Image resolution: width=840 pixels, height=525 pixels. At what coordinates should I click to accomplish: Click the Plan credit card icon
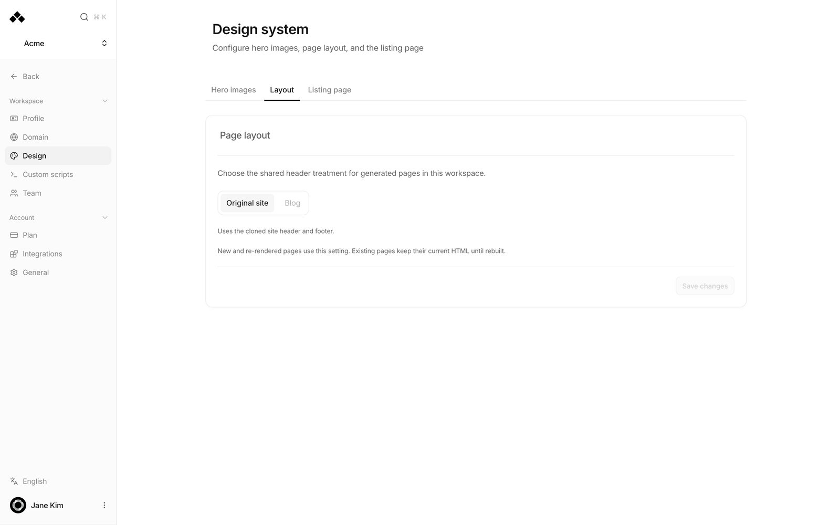tap(14, 235)
